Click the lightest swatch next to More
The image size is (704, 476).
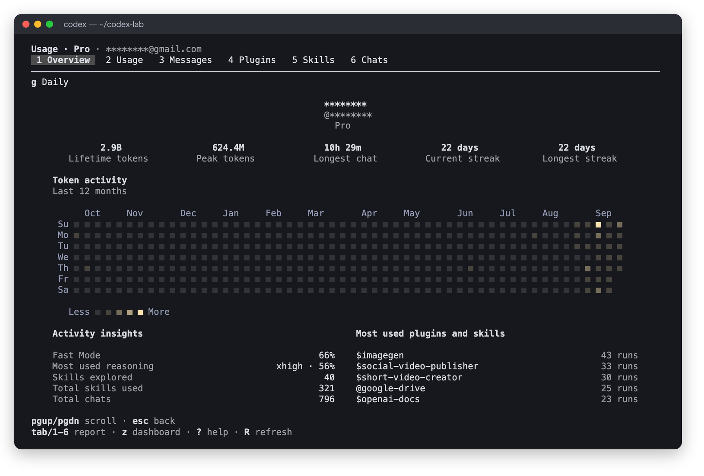pyautogui.click(x=140, y=312)
